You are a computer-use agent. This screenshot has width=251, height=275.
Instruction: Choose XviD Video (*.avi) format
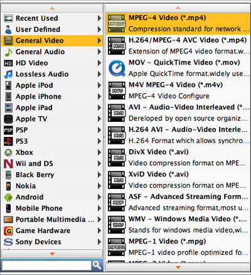(178, 180)
